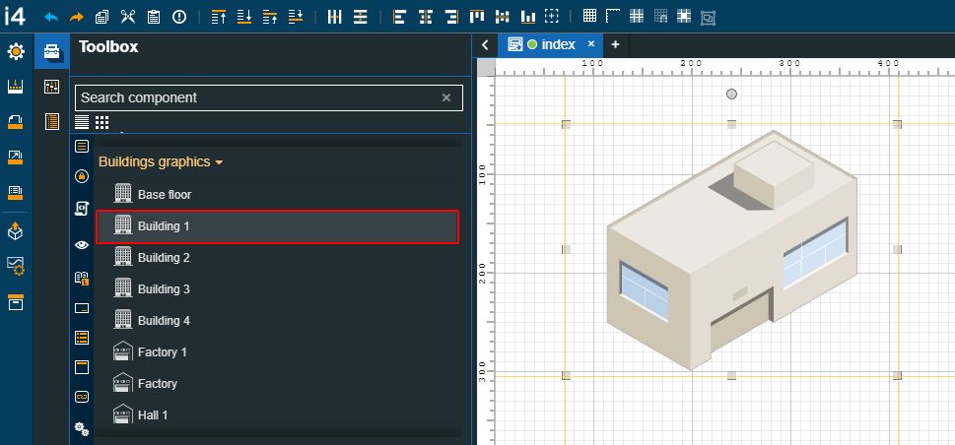Click the dashed square plus icon
Image resolution: width=955 pixels, height=445 pixels.
pos(551,17)
